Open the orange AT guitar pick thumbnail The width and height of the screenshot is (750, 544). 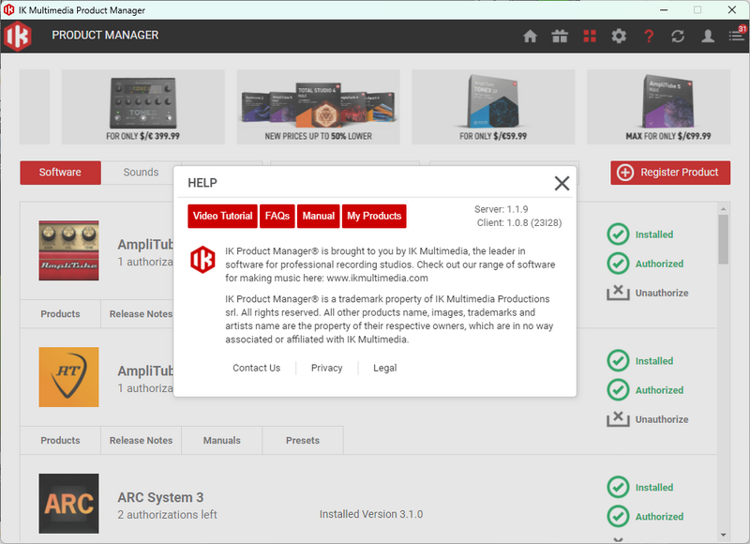(68, 377)
